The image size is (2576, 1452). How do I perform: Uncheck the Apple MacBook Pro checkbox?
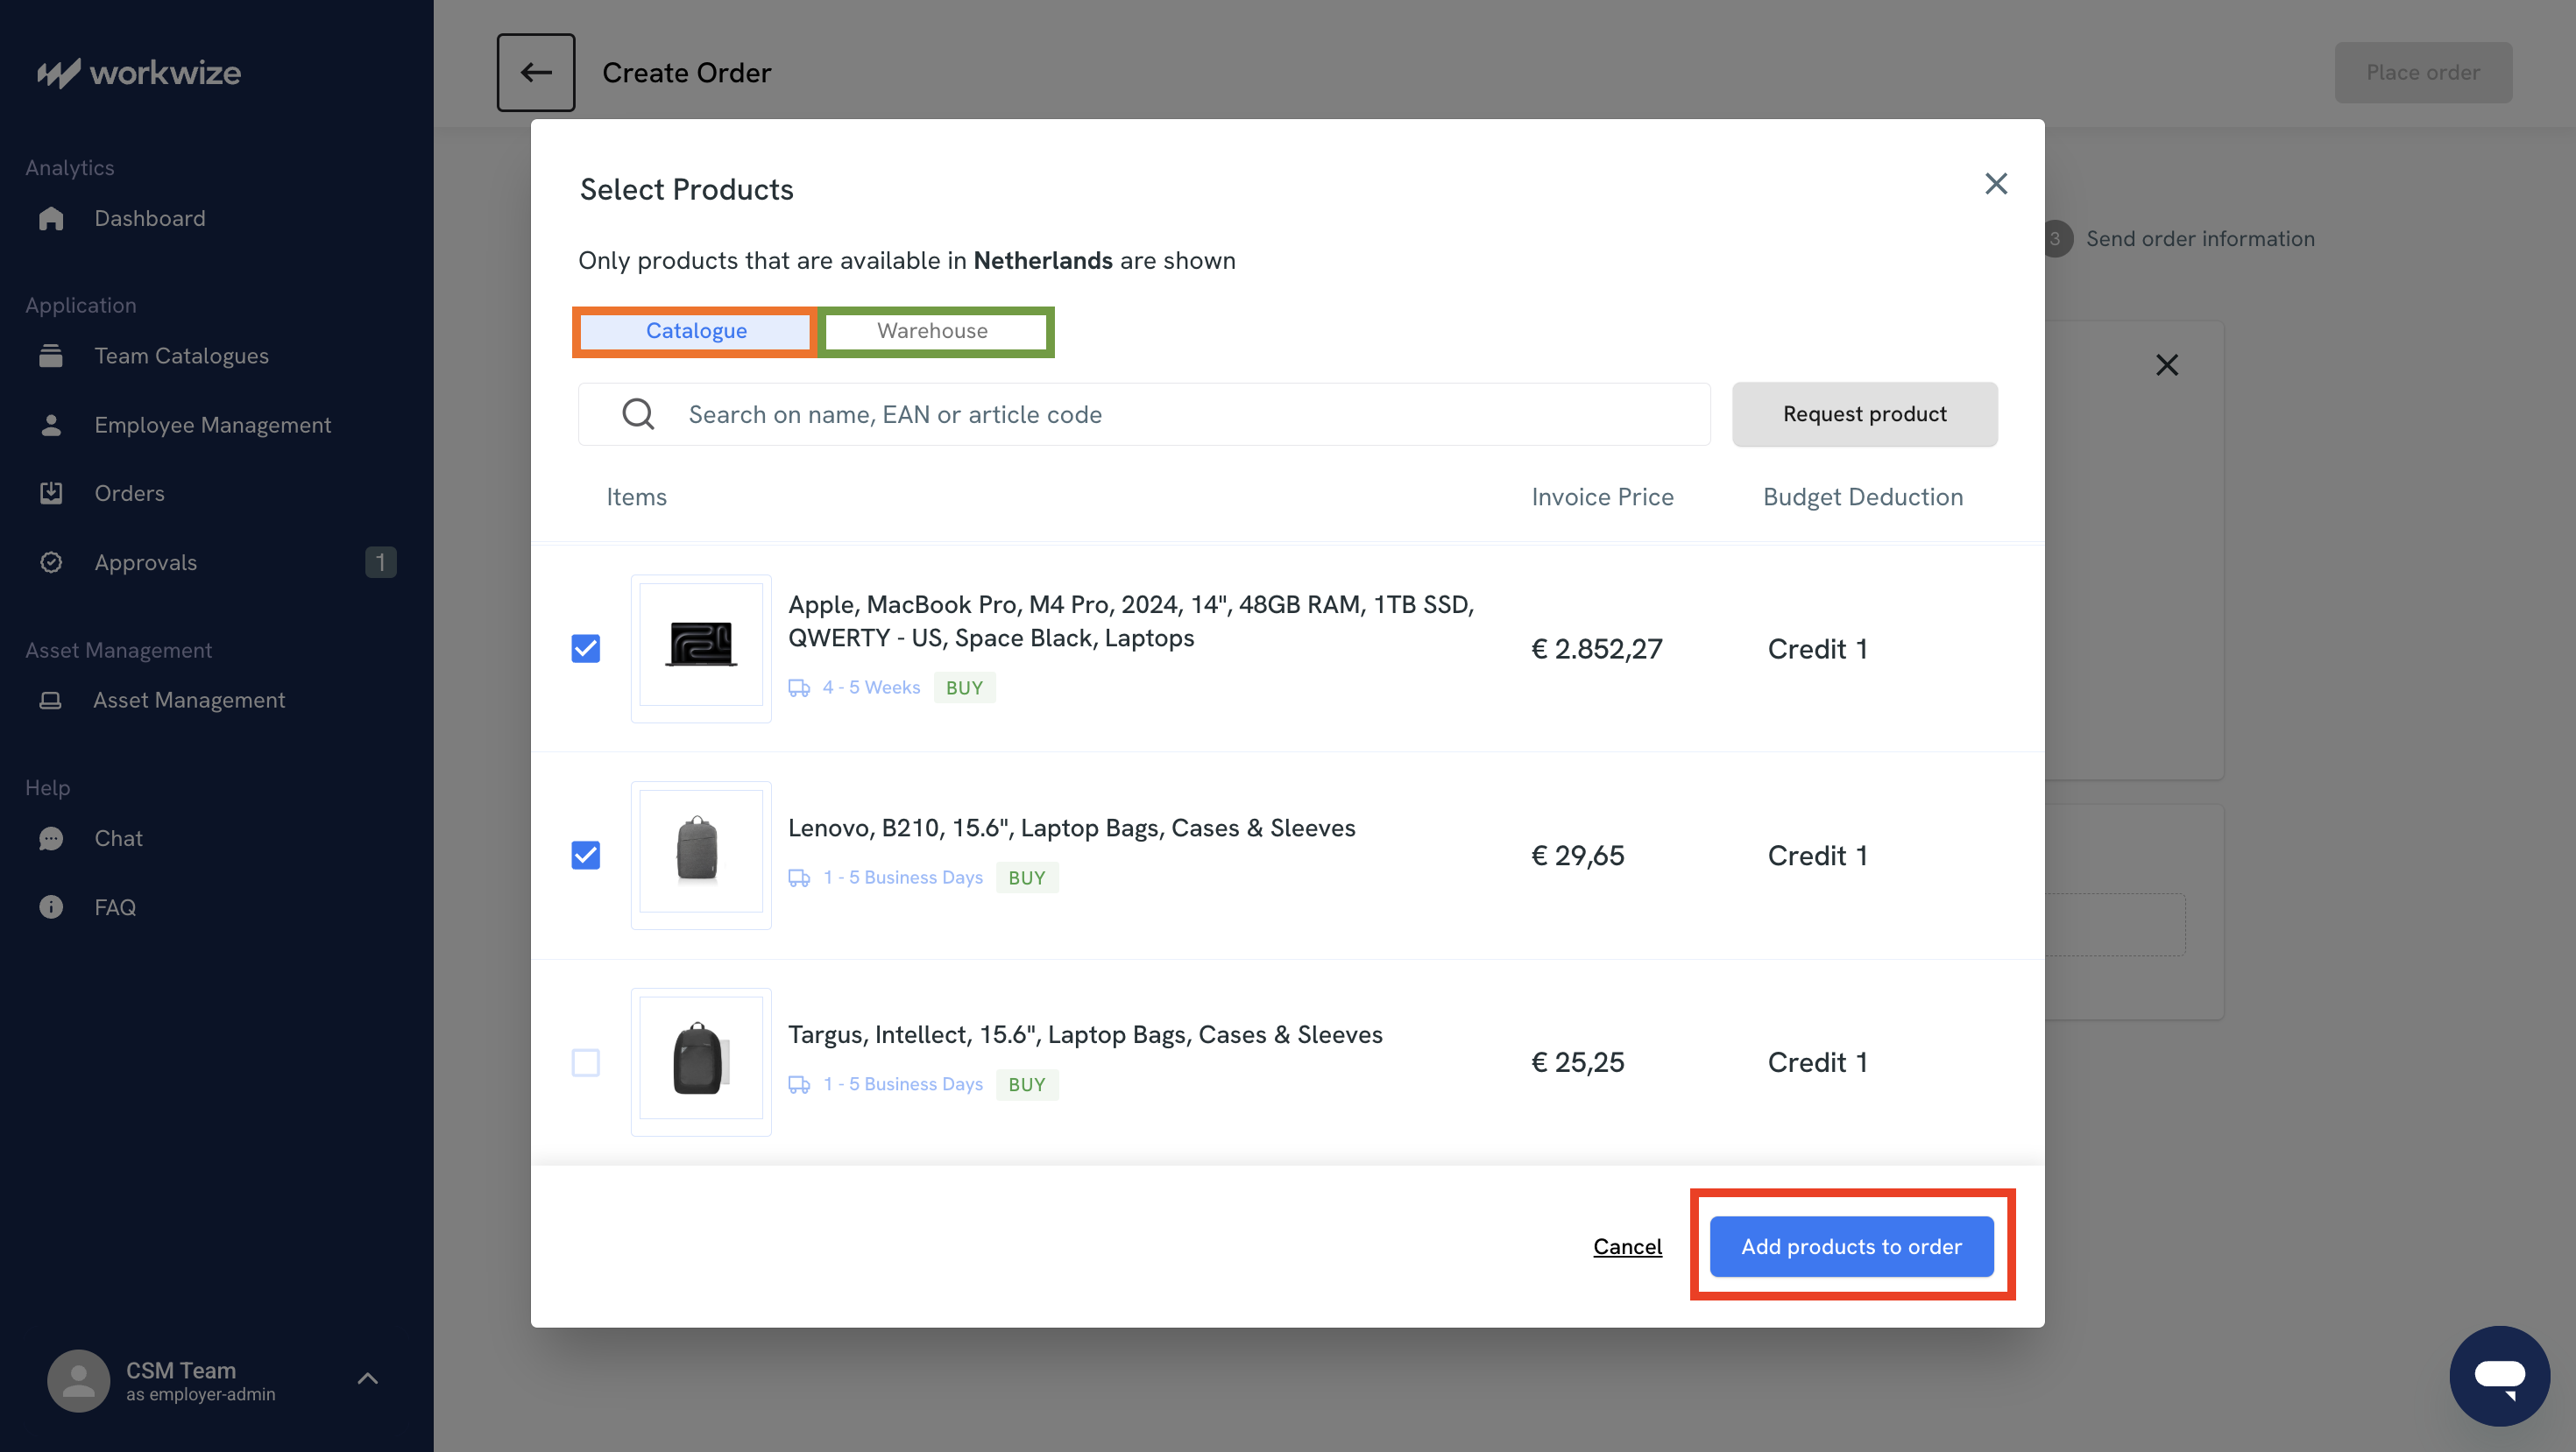[586, 649]
